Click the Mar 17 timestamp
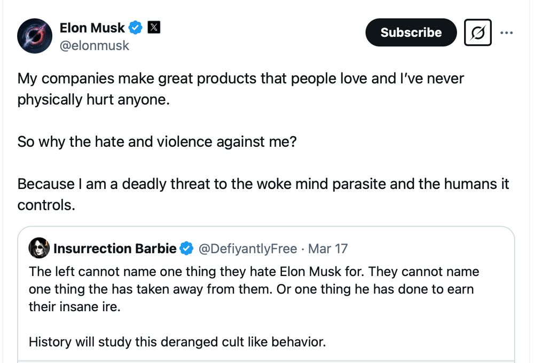This screenshot has width=534, height=363. (x=328, y=248)
